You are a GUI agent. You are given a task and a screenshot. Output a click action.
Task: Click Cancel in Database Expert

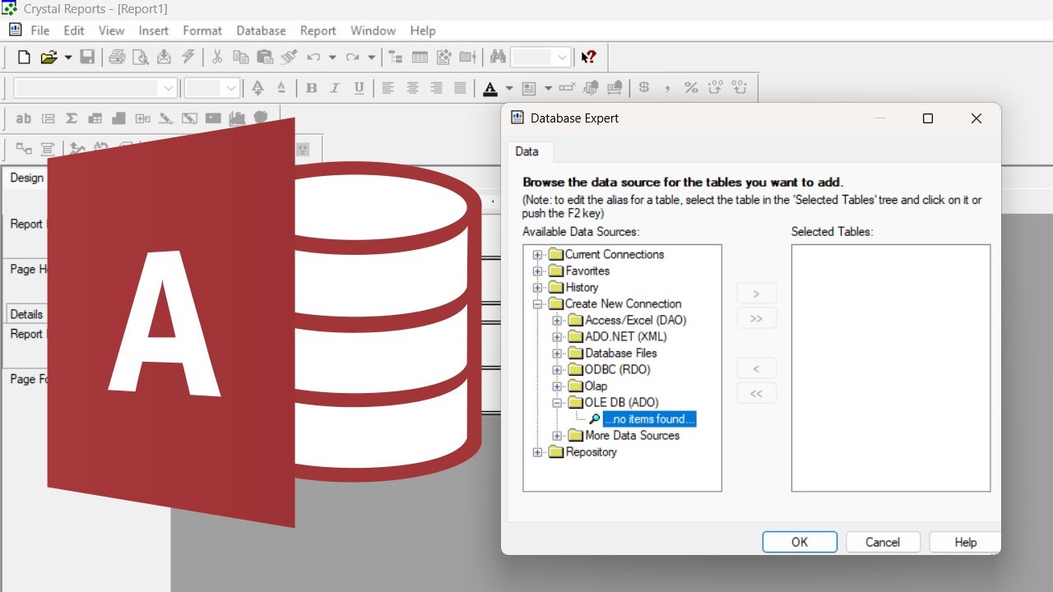(883, 542)
